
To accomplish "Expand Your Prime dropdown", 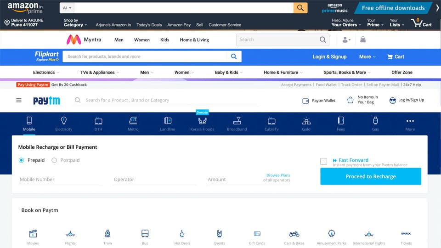I will (x=375, y=23).
